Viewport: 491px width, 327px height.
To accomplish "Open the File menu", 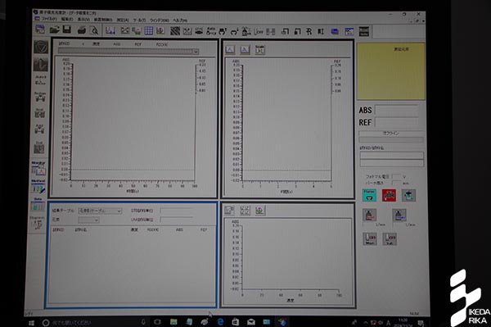I will click(49, 20).
